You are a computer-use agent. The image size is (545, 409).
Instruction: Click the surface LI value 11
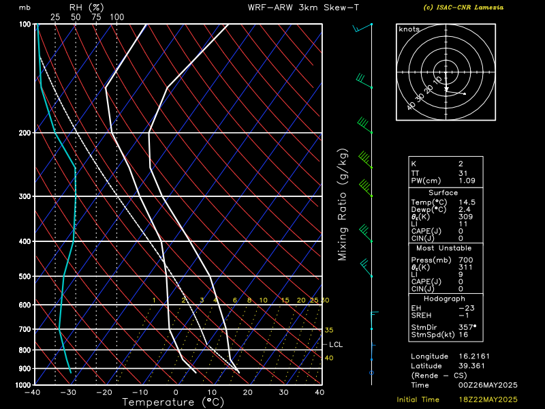coord(463,224)
